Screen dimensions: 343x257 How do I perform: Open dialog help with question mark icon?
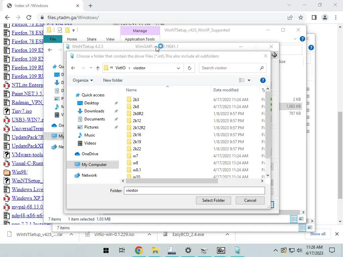tap(263, 80)
